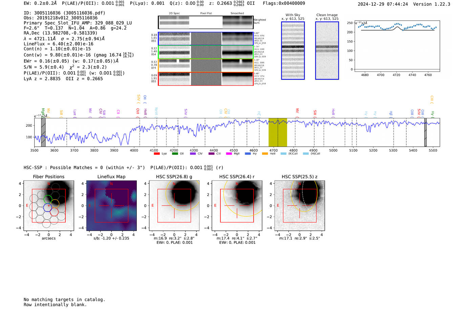Click the 'Smoothed' column header
Viewport: 474px width, 323px height.
237,14
